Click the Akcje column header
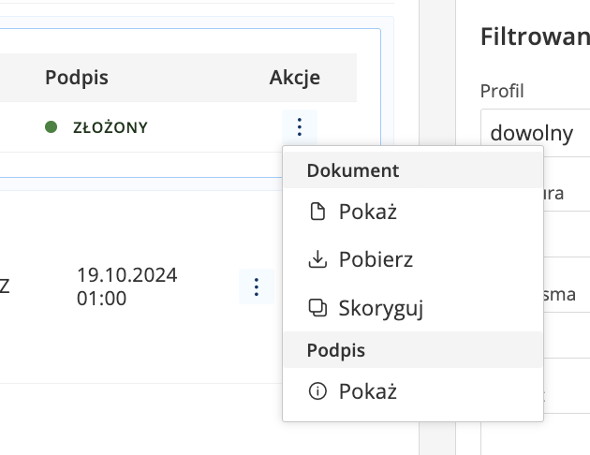590x455 pixels. point(295,78)
